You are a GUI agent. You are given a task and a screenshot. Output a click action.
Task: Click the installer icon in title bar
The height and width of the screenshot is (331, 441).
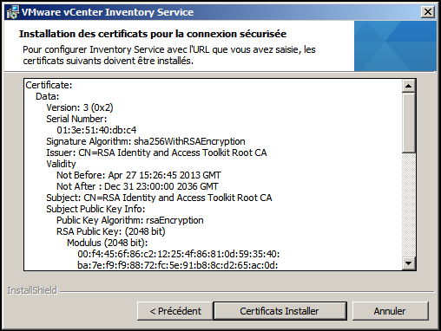coord(13,12)
